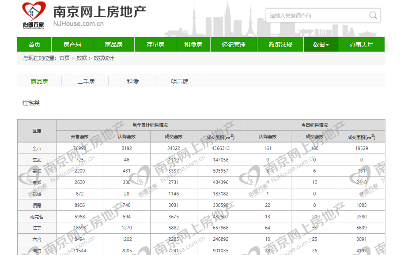Click the 首页 breadcrumb link

64,58
